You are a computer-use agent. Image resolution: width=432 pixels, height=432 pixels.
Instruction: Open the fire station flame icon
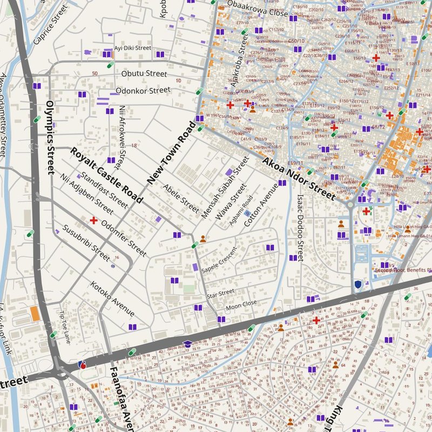click(82, 365)
